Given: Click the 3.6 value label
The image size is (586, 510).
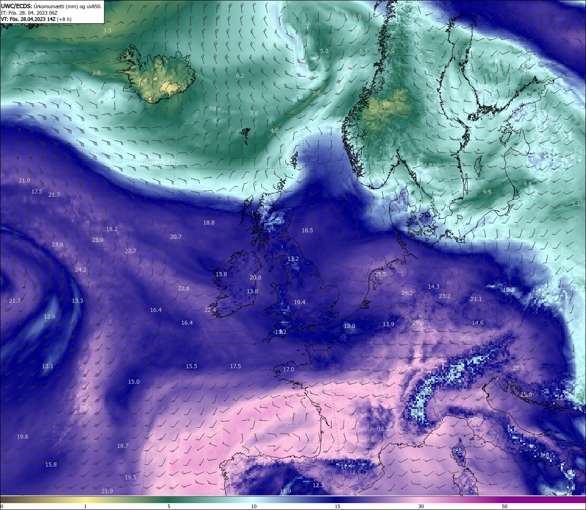Looking at the screenshot, I should pos(316,93).
